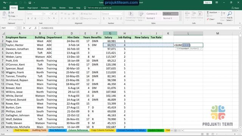Open Insert Function fx dialog
Viewport: 242px width, 136px height.
point(36,28)
